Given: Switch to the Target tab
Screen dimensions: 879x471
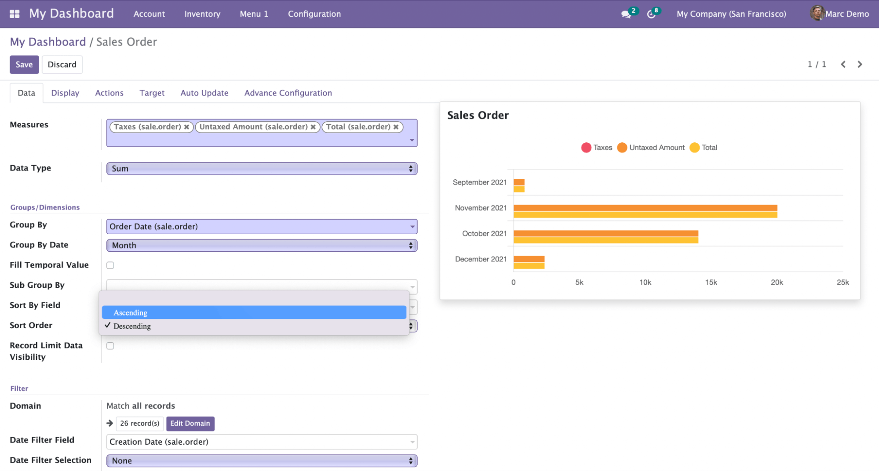Looking at the screenshot, I should 152,93.
